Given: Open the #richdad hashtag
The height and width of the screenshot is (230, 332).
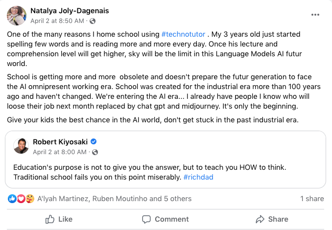Looking at the screenshot, I should tap(198, 177).
